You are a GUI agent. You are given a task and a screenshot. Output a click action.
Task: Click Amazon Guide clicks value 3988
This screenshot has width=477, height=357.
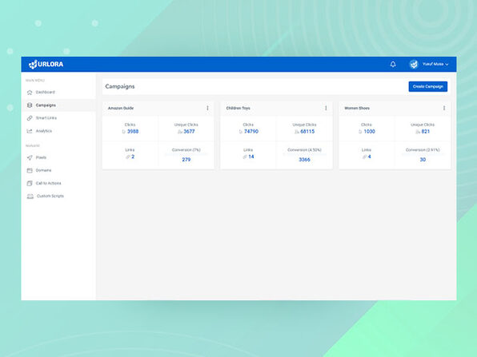(x=133, y=132)
